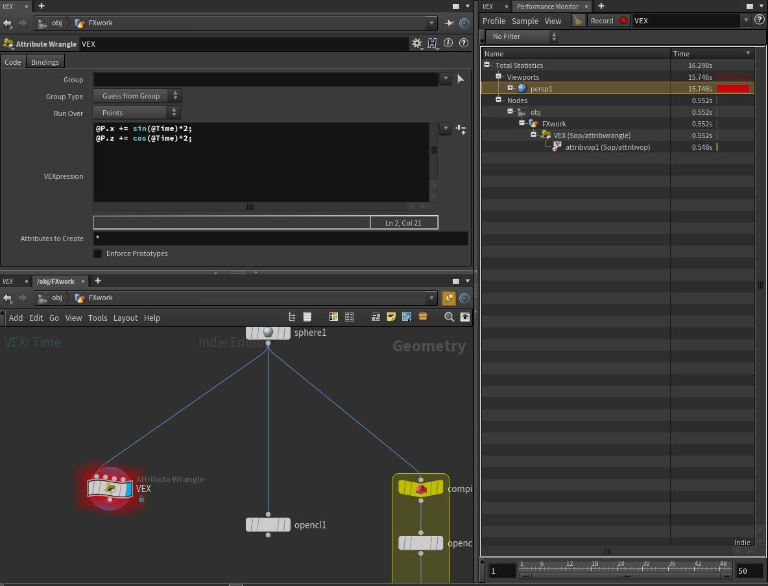Screen dimensions: 768x586
Task: Sort by the Name column header
Action: pyautogui.click(x=576, y=53)
